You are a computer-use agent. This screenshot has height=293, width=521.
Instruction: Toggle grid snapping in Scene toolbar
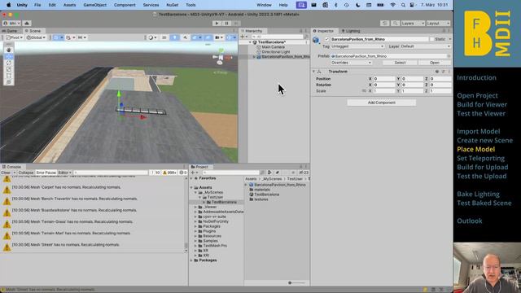pos(70,37)
